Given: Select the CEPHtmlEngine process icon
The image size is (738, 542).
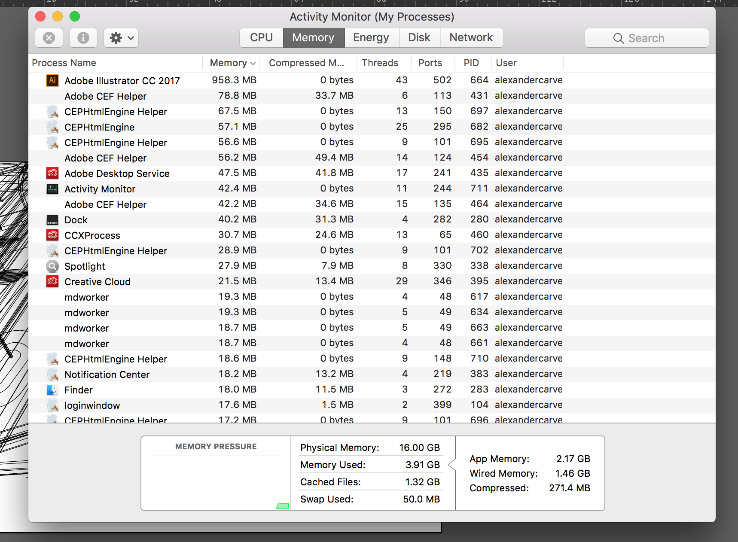Looking at the screenshot, I should [52, 127].
